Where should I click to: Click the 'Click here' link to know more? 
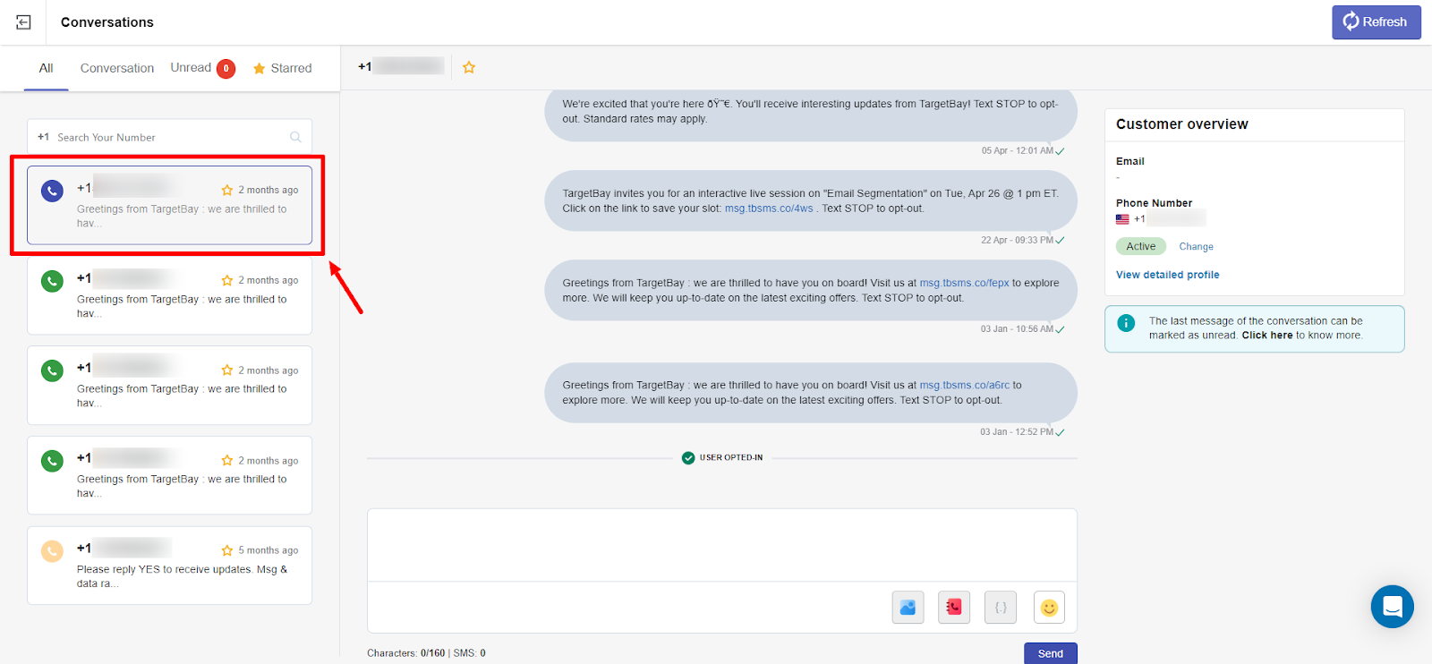click(1266, 336)
